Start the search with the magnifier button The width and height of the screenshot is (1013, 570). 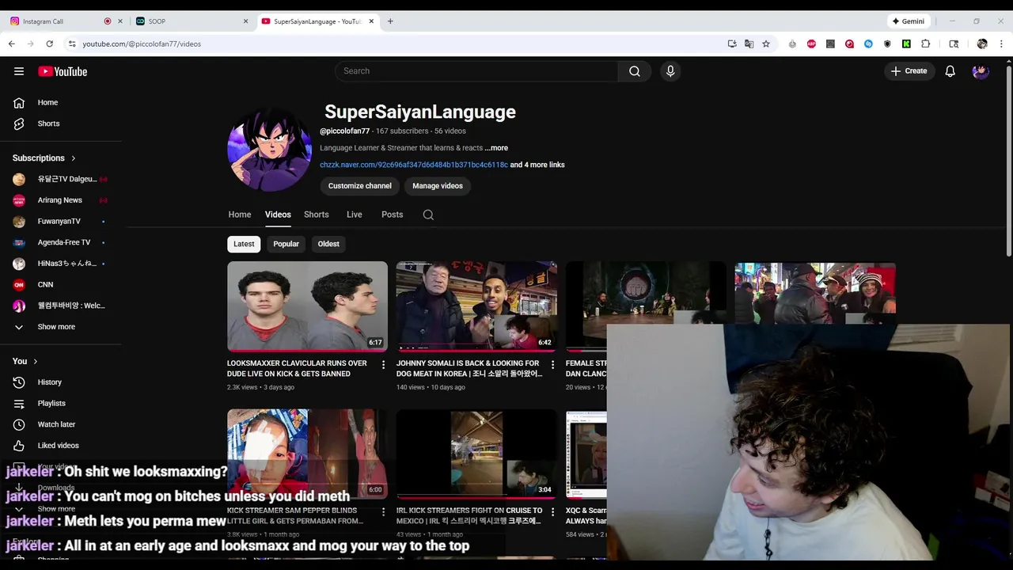635,71
